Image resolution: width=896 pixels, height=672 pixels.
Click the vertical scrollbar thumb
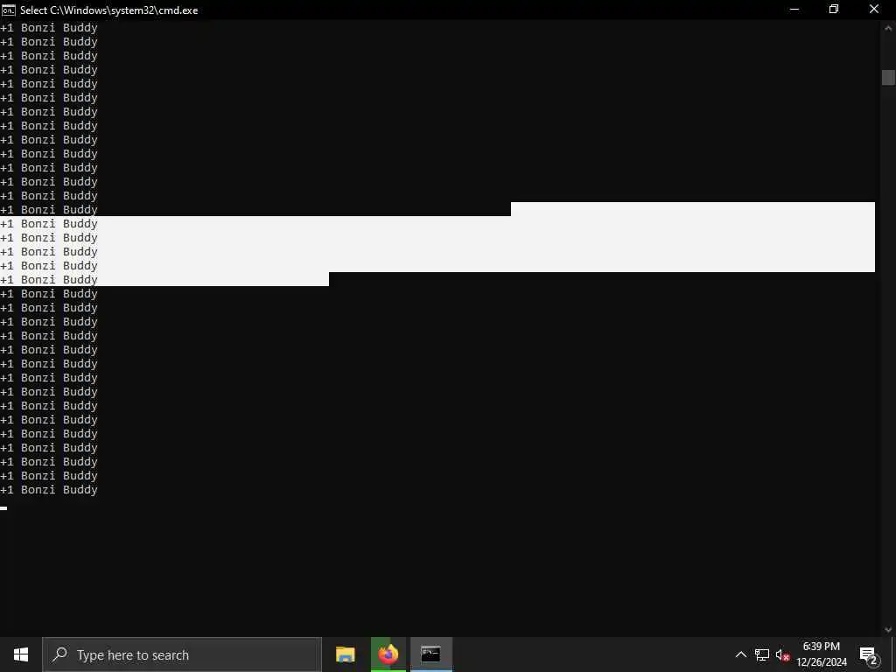tap(888, 77)
